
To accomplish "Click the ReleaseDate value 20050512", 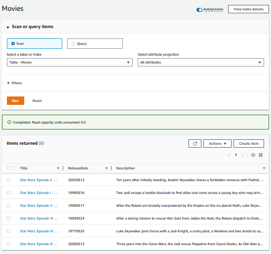I will point(76,244).
